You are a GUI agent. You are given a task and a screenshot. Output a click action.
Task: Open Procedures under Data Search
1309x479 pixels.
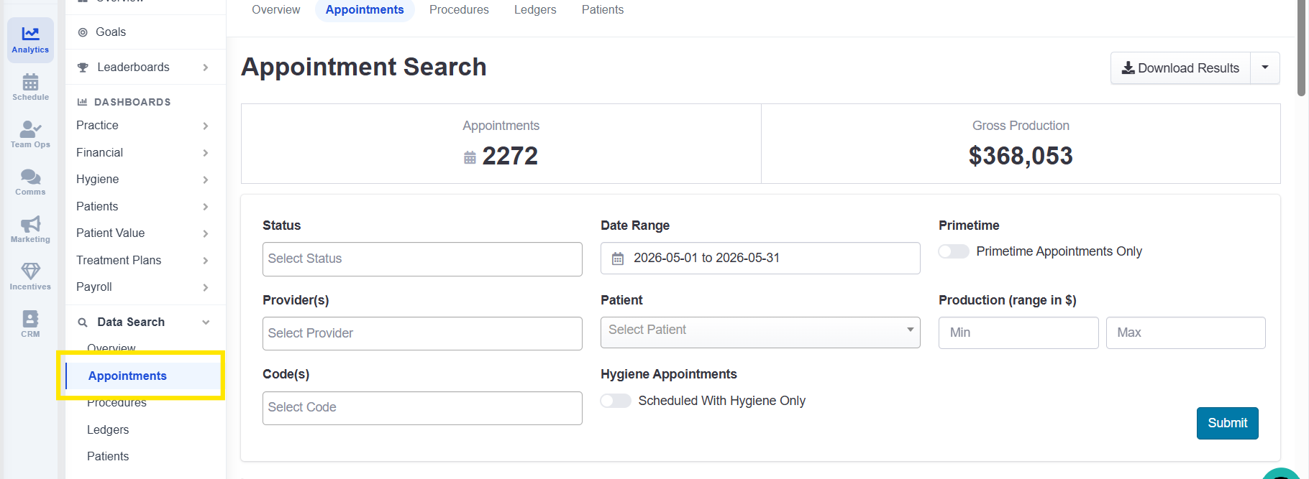[117, 402]
